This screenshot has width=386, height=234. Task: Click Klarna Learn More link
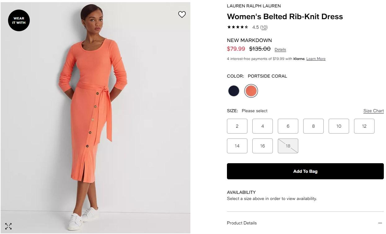tap(316, 59)
